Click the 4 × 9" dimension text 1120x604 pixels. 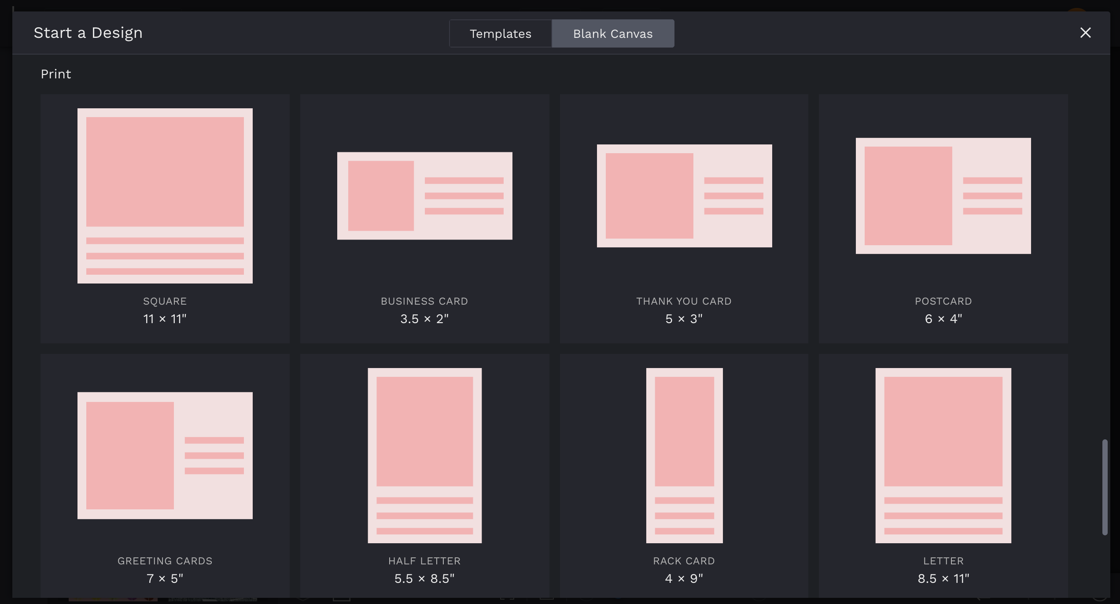(684, 578)
